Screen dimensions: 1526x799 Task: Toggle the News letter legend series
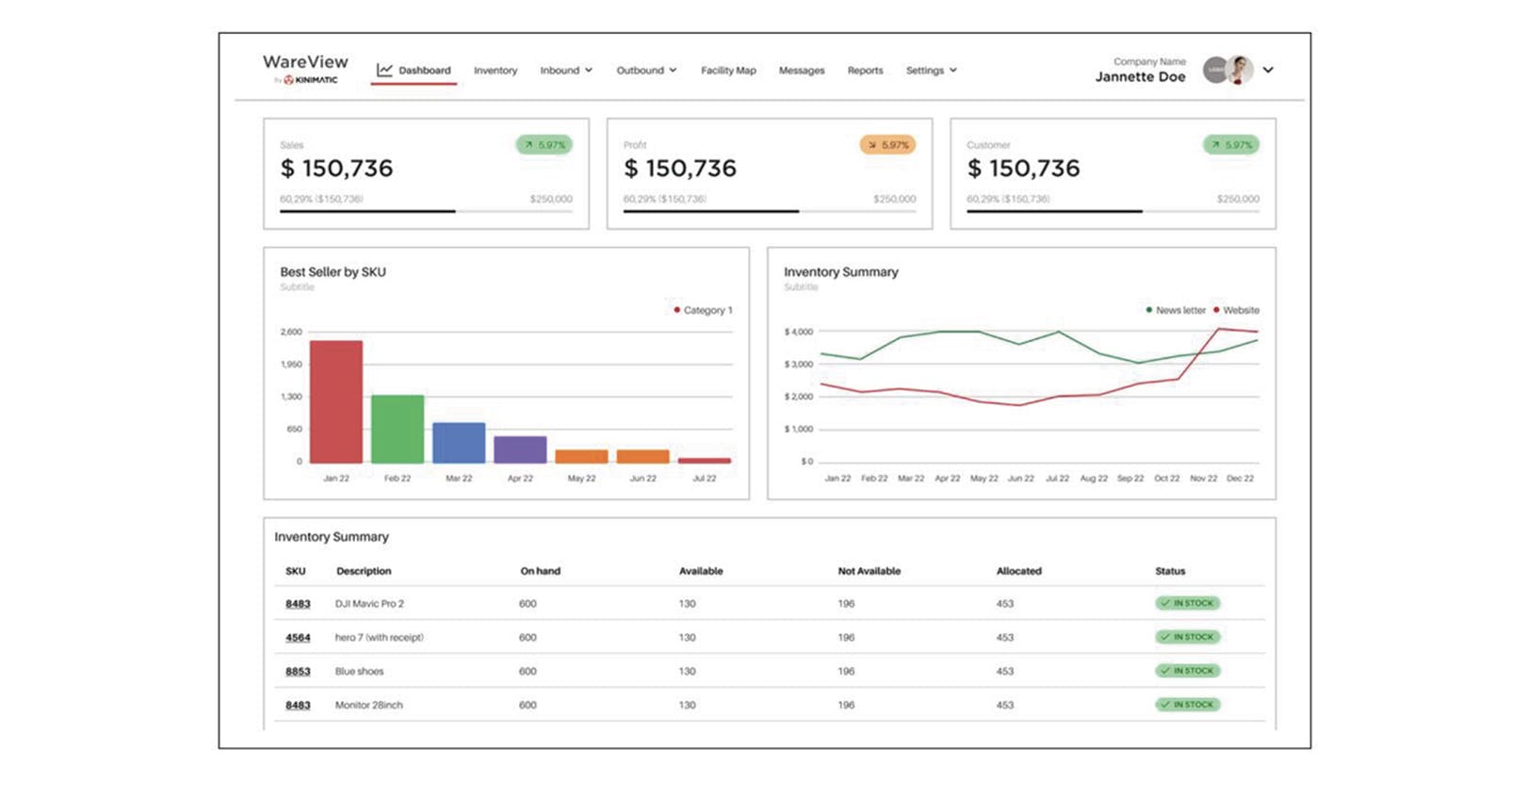click(x=1175, y=310)
